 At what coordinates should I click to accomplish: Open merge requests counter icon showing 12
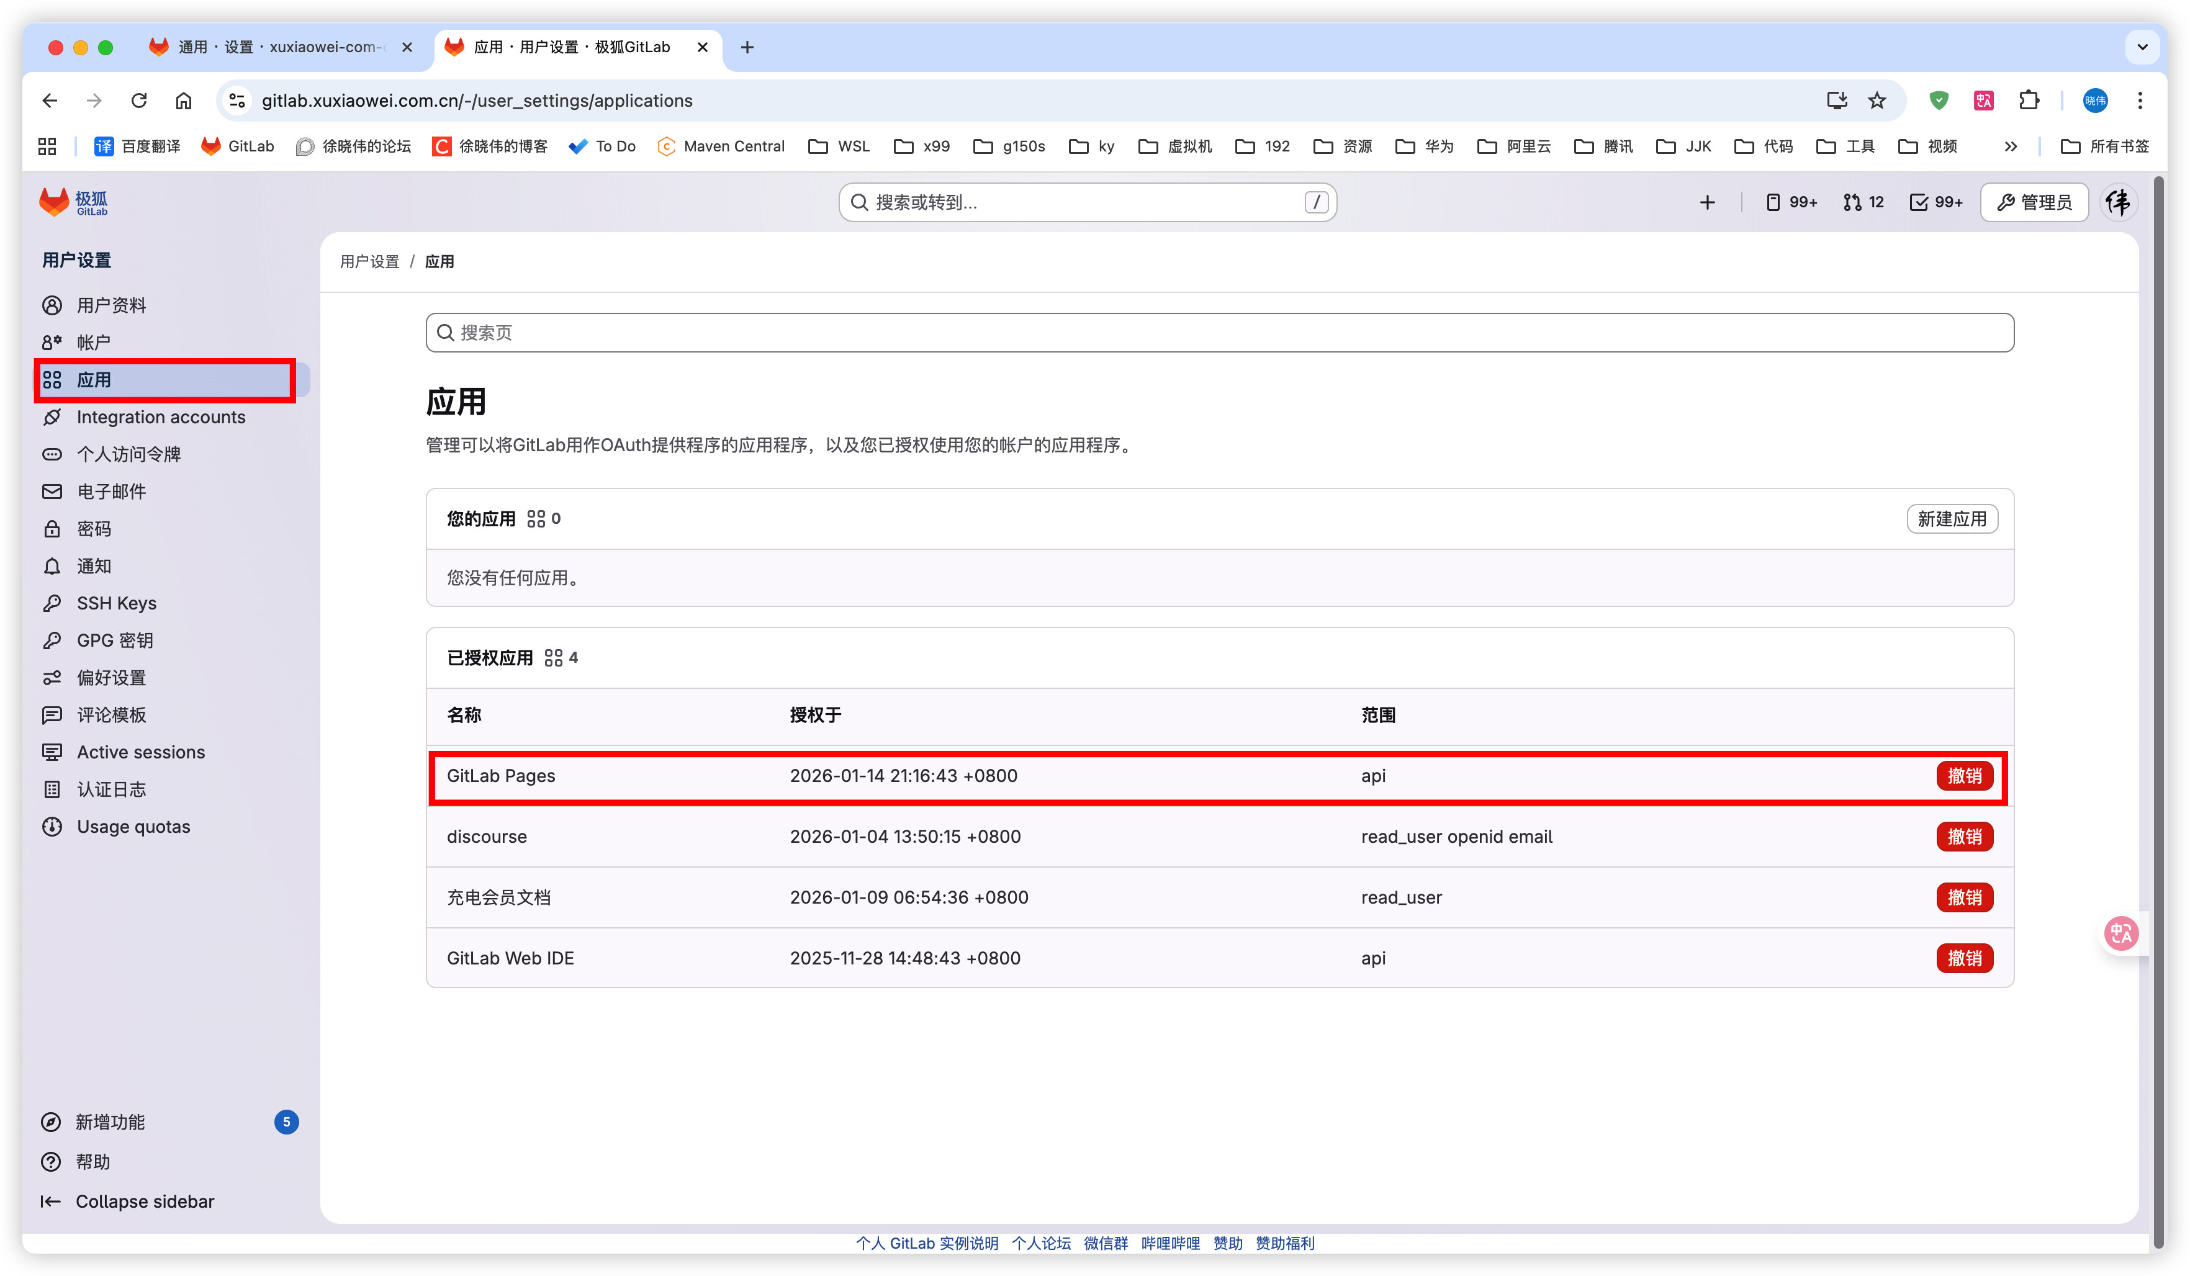click(x=1862, y=202)
